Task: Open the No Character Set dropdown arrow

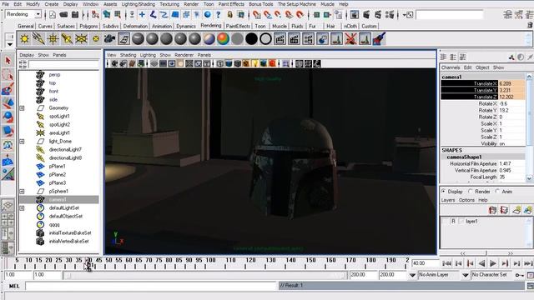Action: pyautogui.click(x=466, y=275)
